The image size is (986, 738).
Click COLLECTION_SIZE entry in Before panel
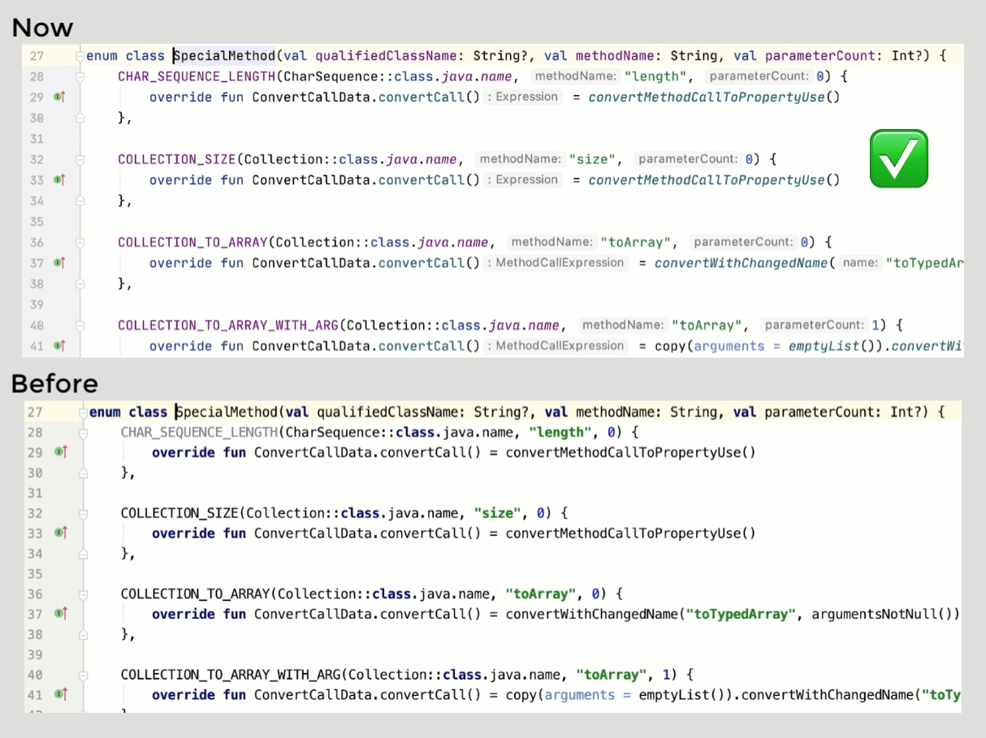(x=179, y=513)
